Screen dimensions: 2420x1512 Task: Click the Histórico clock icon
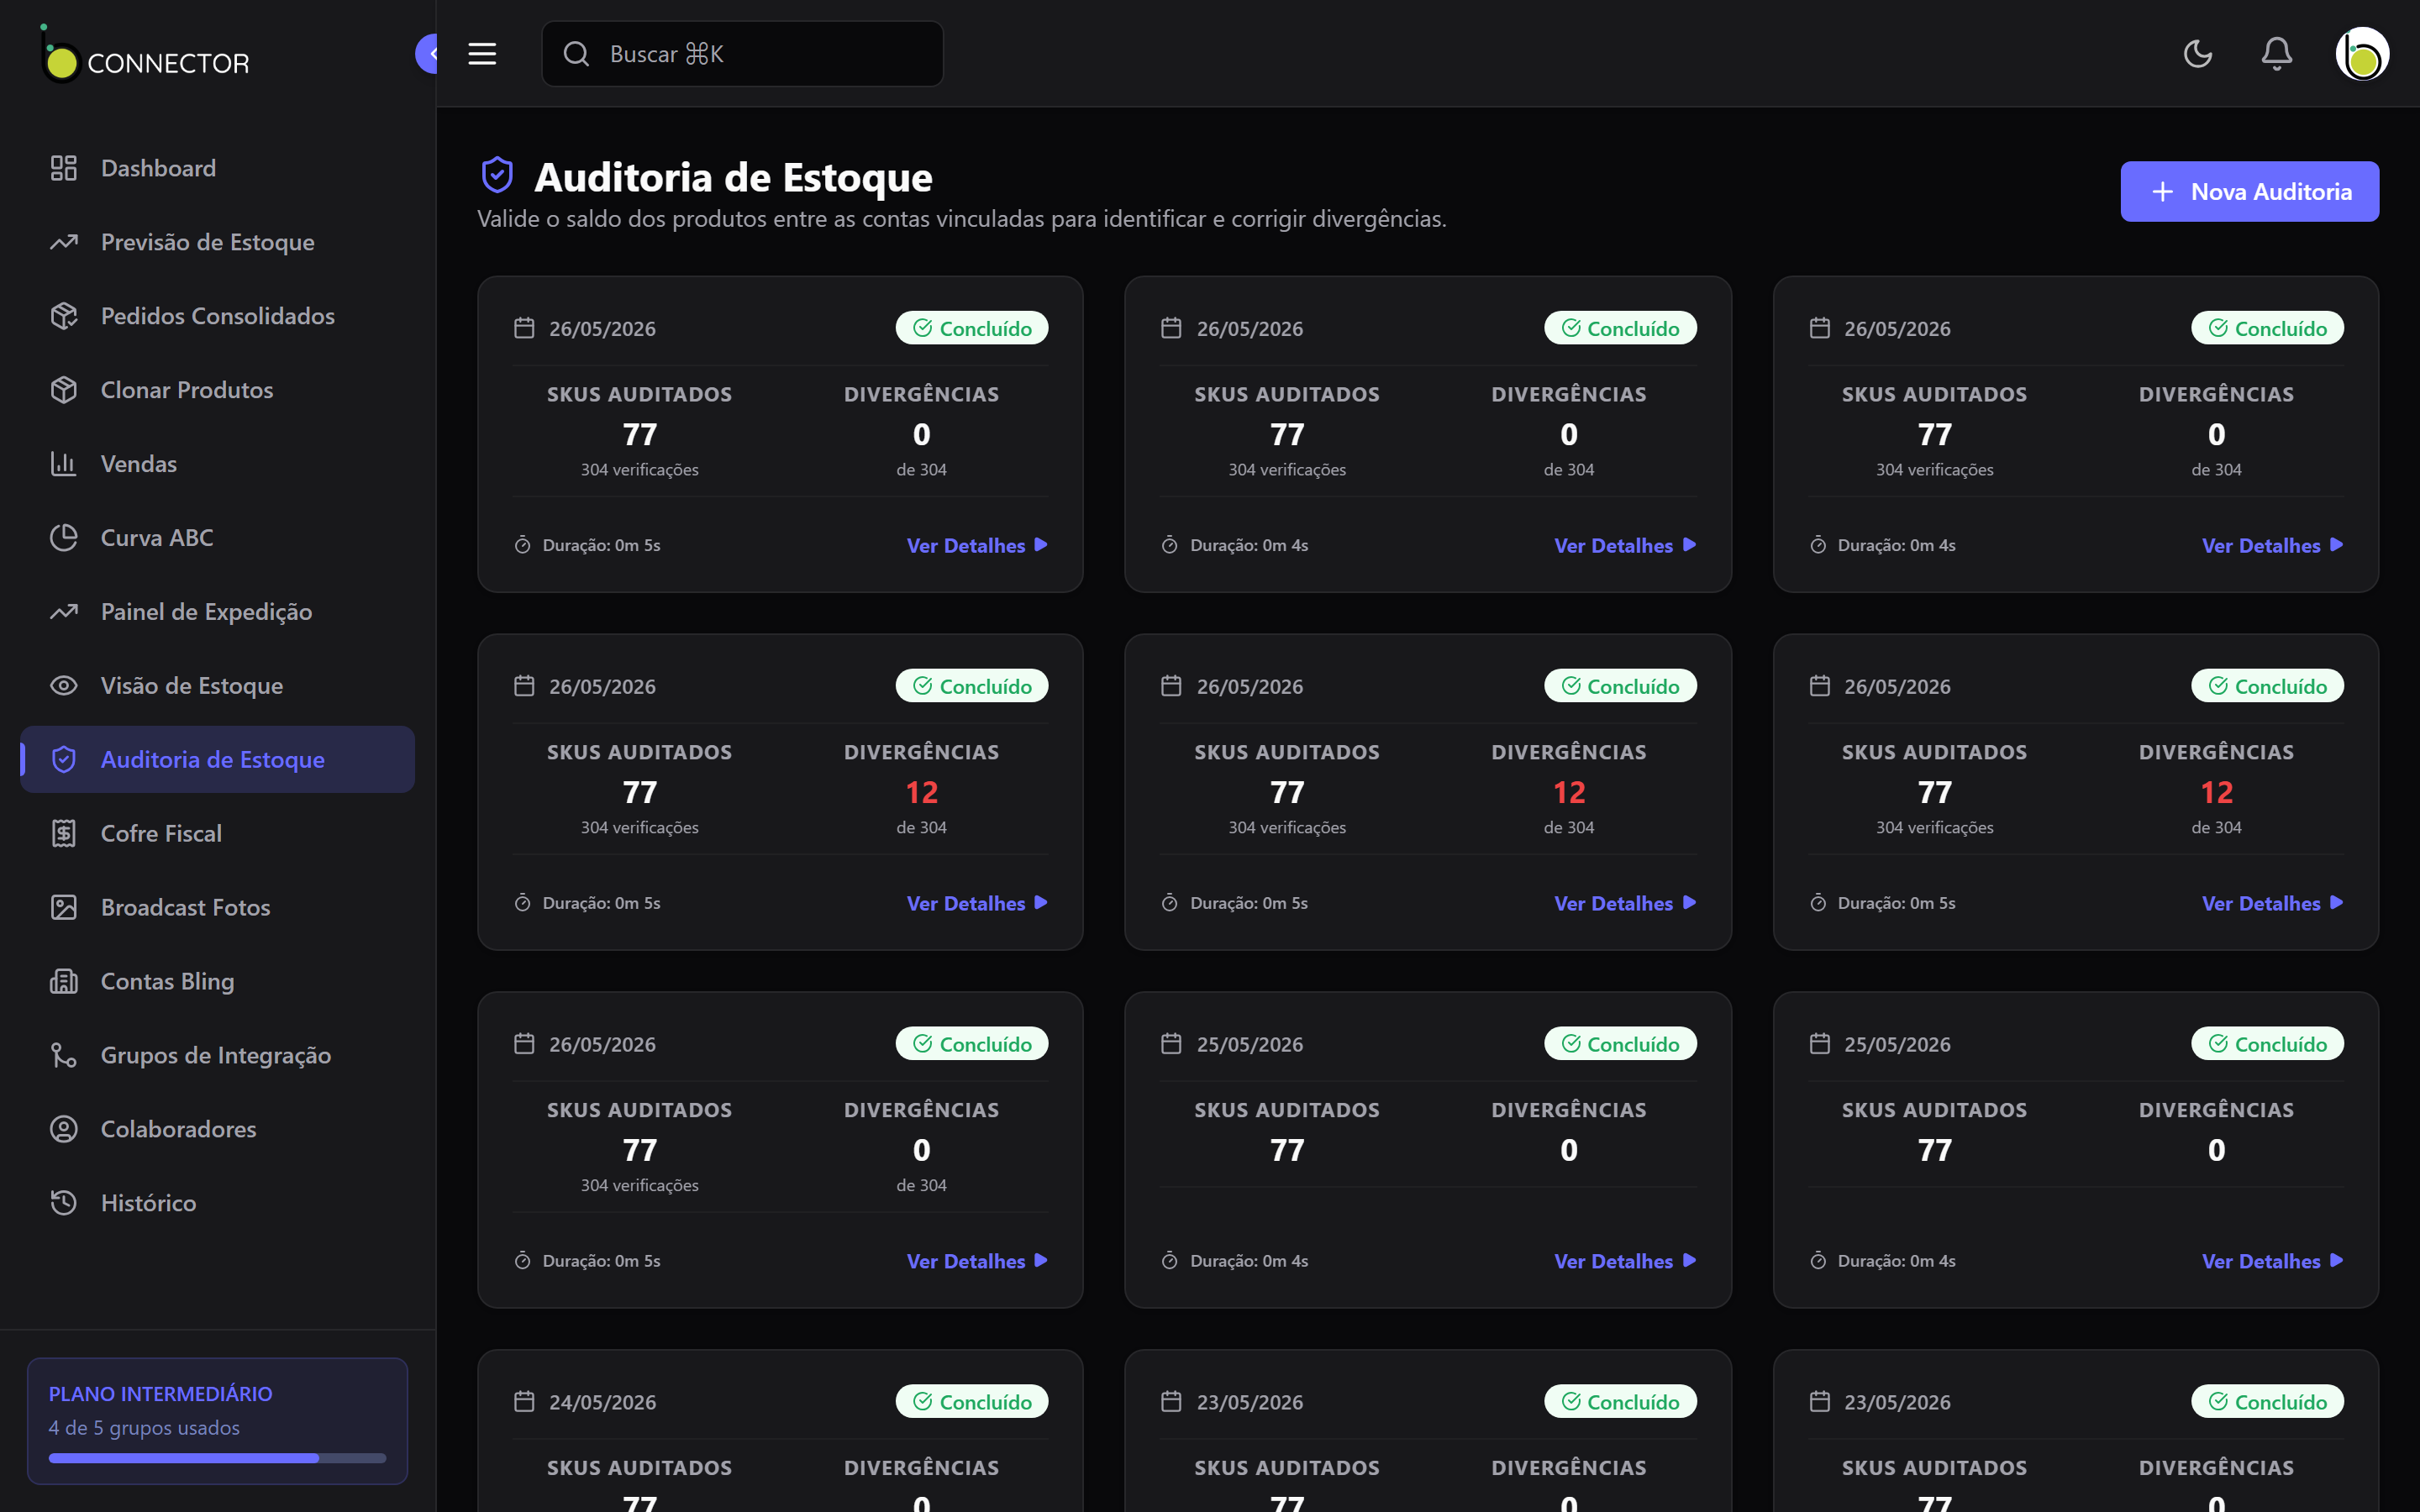[x=64, y=1203]
